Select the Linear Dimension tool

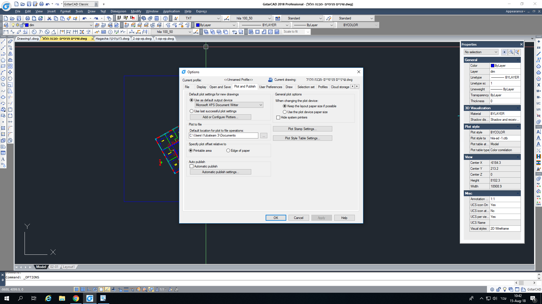click(6, 32)
